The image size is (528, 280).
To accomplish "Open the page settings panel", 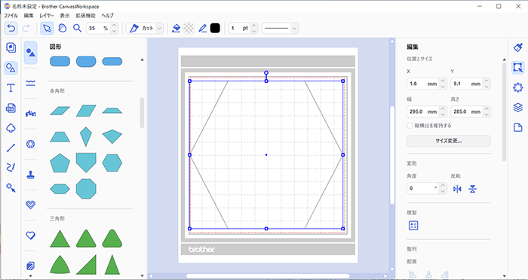I will click(518, 128).
